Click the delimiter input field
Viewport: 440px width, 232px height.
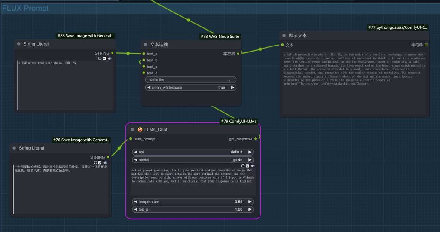pos(191,79)
